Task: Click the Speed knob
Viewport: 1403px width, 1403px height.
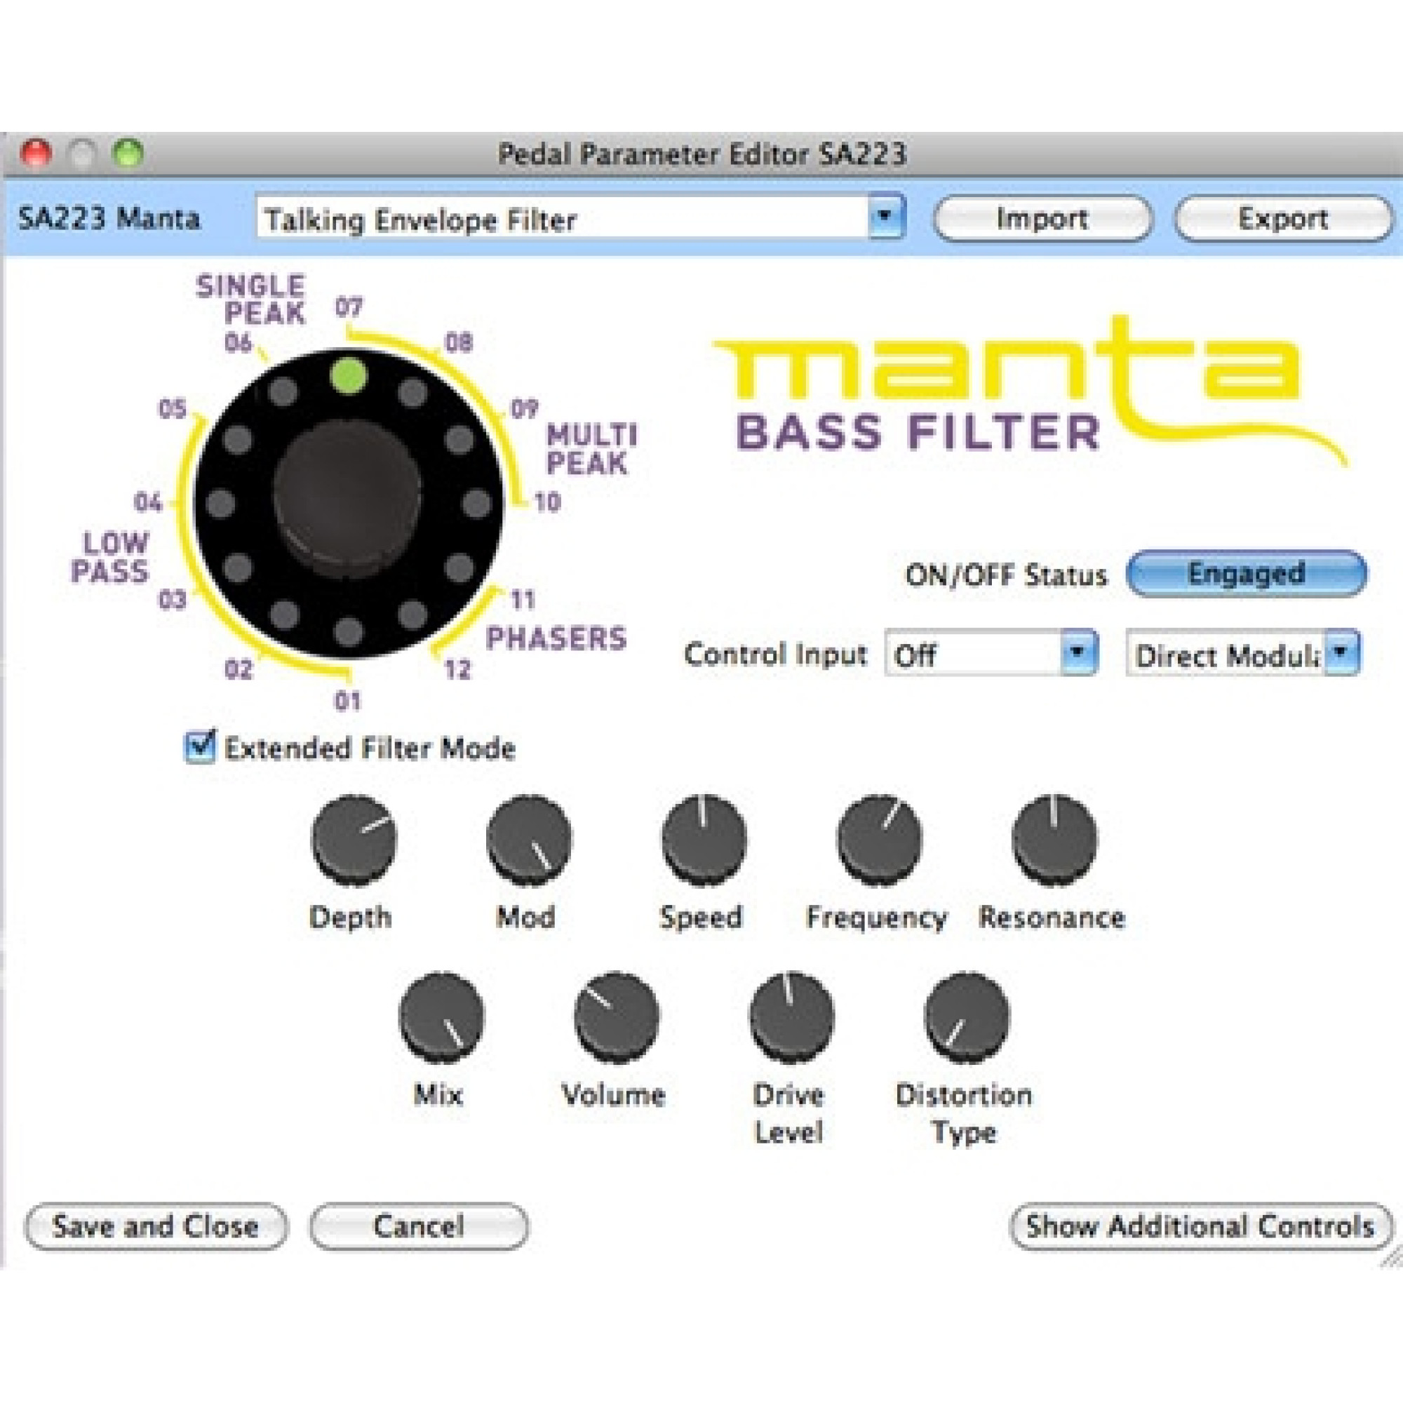Action: coord(704,839)
